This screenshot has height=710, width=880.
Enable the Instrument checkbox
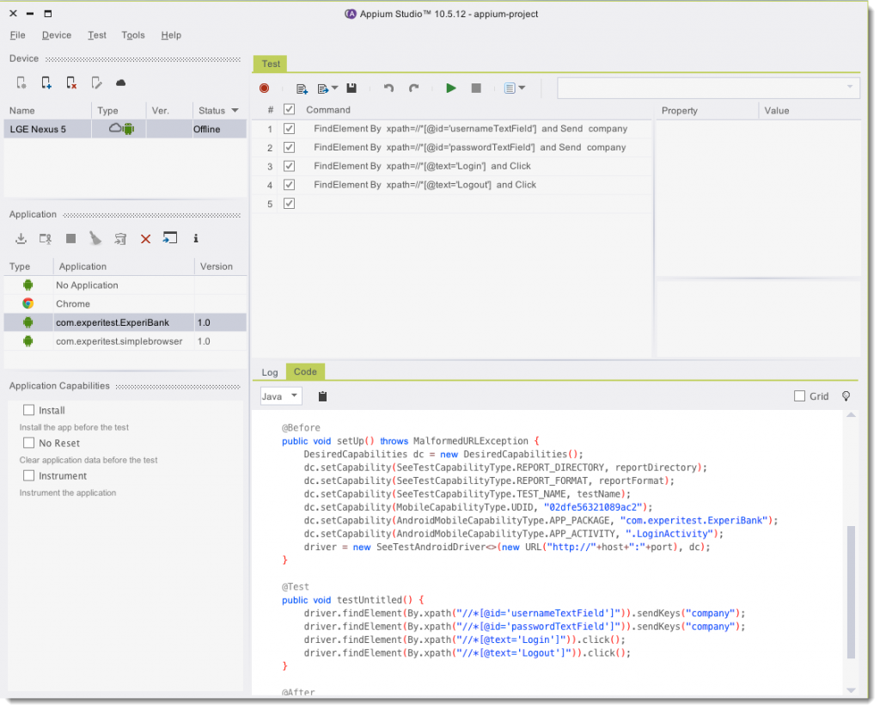point(28,475)
